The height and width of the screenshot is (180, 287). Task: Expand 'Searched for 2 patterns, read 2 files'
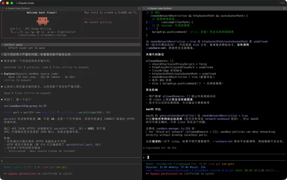(x=46, y=67)
